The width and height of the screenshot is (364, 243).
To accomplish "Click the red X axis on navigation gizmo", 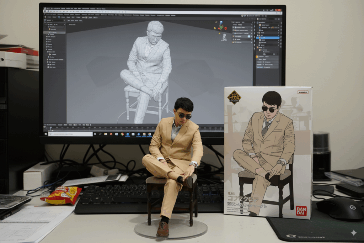I will 225,28.
